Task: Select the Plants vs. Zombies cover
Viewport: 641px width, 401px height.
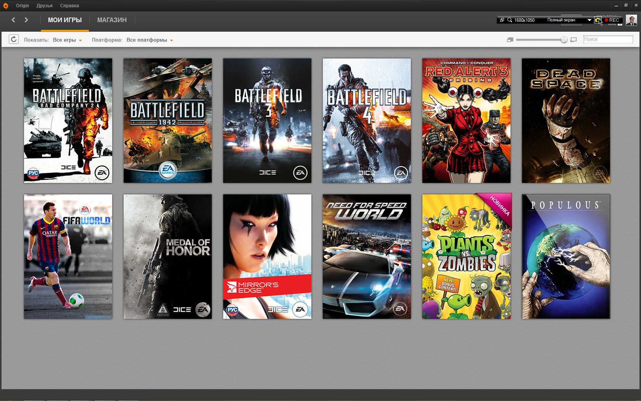Action: (466, 257)
